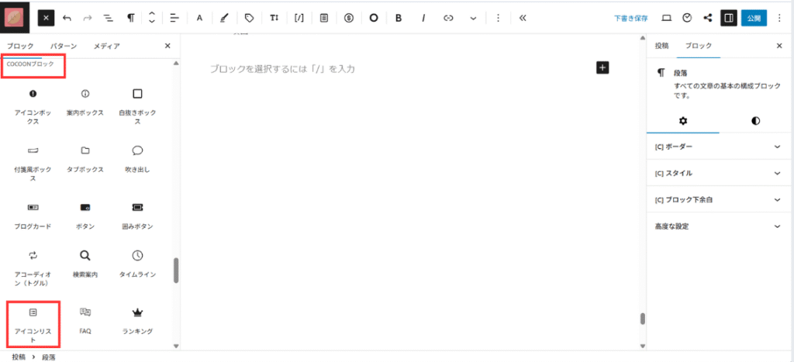Redo the last undone change
The height and width of the screenshot is (362, 794).
(x=88, y=18)
